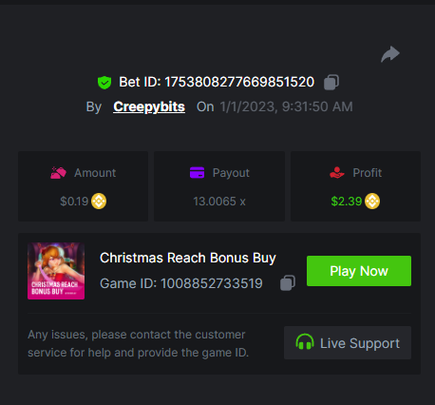Click the red Profit hand icon
435x405 pixels.
337,173
